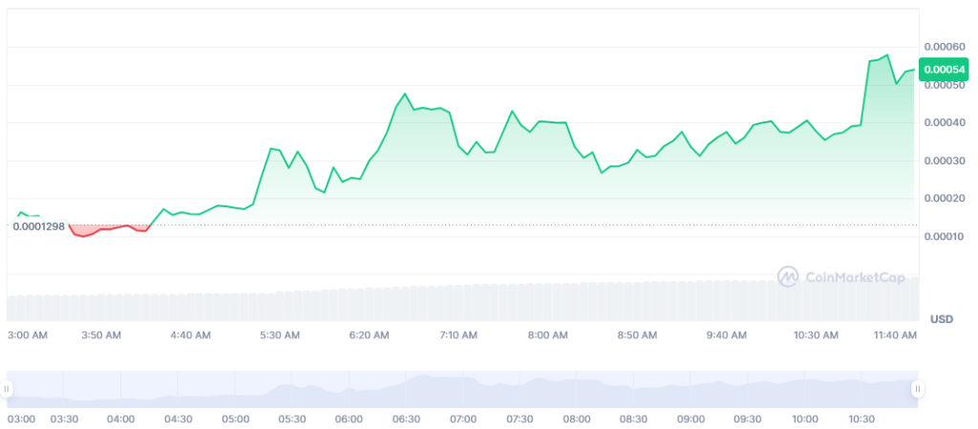Click the 0.00060 y-axis price label
Image resolution: width=978 pixels, height=429 pixels.
(x=943, y=47)
